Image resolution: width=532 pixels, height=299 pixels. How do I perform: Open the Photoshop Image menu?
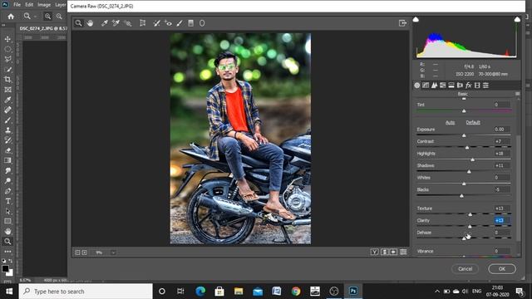pyautogui.click(x=44, y=5)
